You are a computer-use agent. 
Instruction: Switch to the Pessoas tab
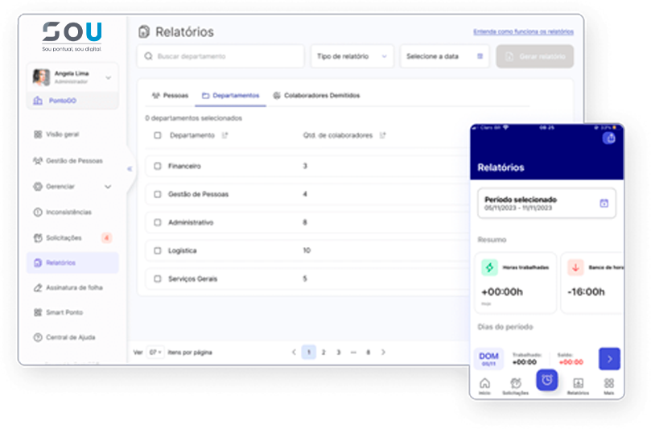[x=170, y=96]
